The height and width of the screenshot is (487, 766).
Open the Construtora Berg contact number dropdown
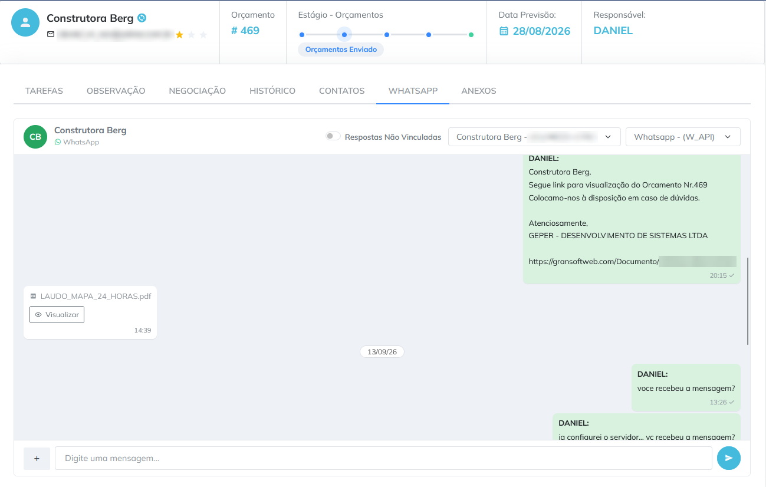534,137
